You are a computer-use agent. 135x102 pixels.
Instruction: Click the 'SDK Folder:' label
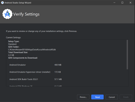pos(14,47)
